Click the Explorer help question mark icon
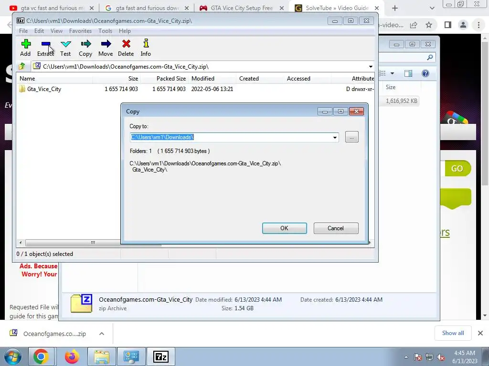Image resolution: width=489 pixels, height=366 pixels. pyautogui.click(x=425, y=73)
